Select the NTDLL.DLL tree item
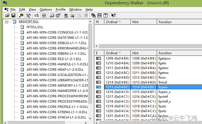 (x=35, y=27)
